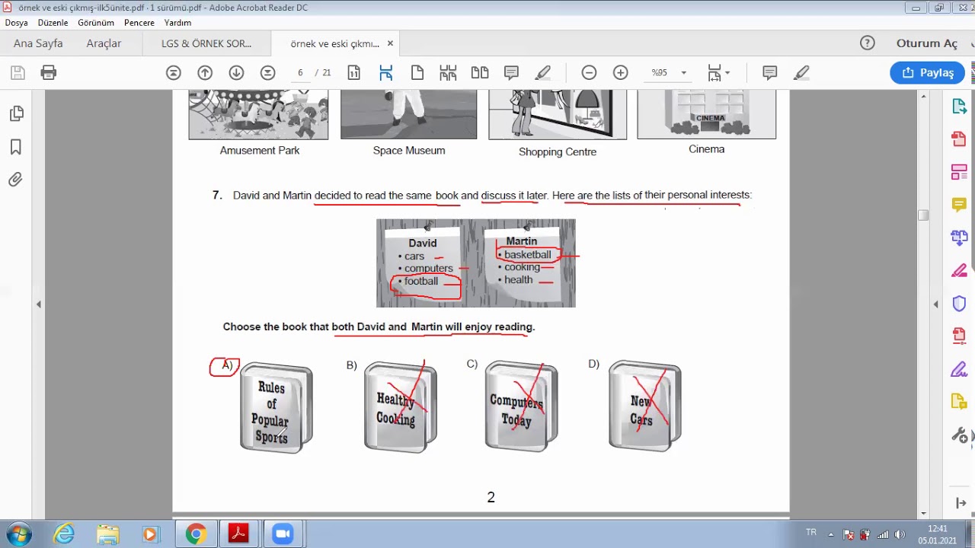Image resolution: width=975 pixels, height=548 pixels.
Task: Collapse the right tools pane arrow
Action: (x=935, y=304)
